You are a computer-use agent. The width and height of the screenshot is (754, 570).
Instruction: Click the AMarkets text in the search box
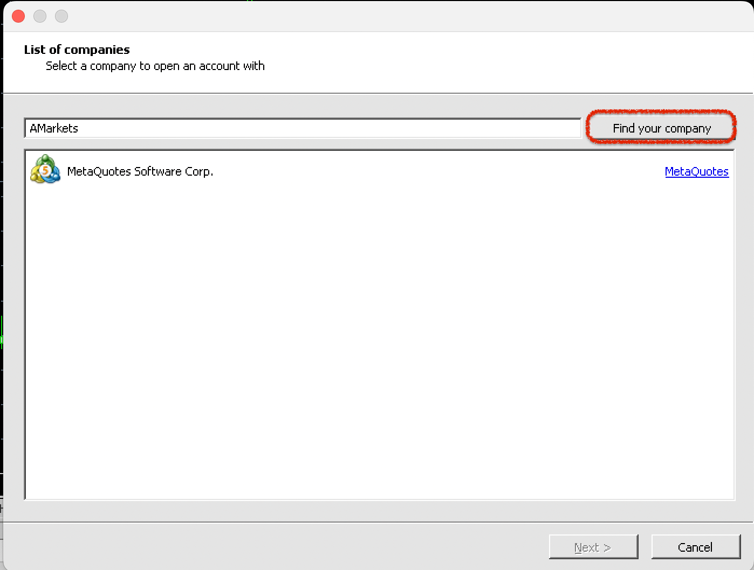pyautogui.click(x=54, y=128)
